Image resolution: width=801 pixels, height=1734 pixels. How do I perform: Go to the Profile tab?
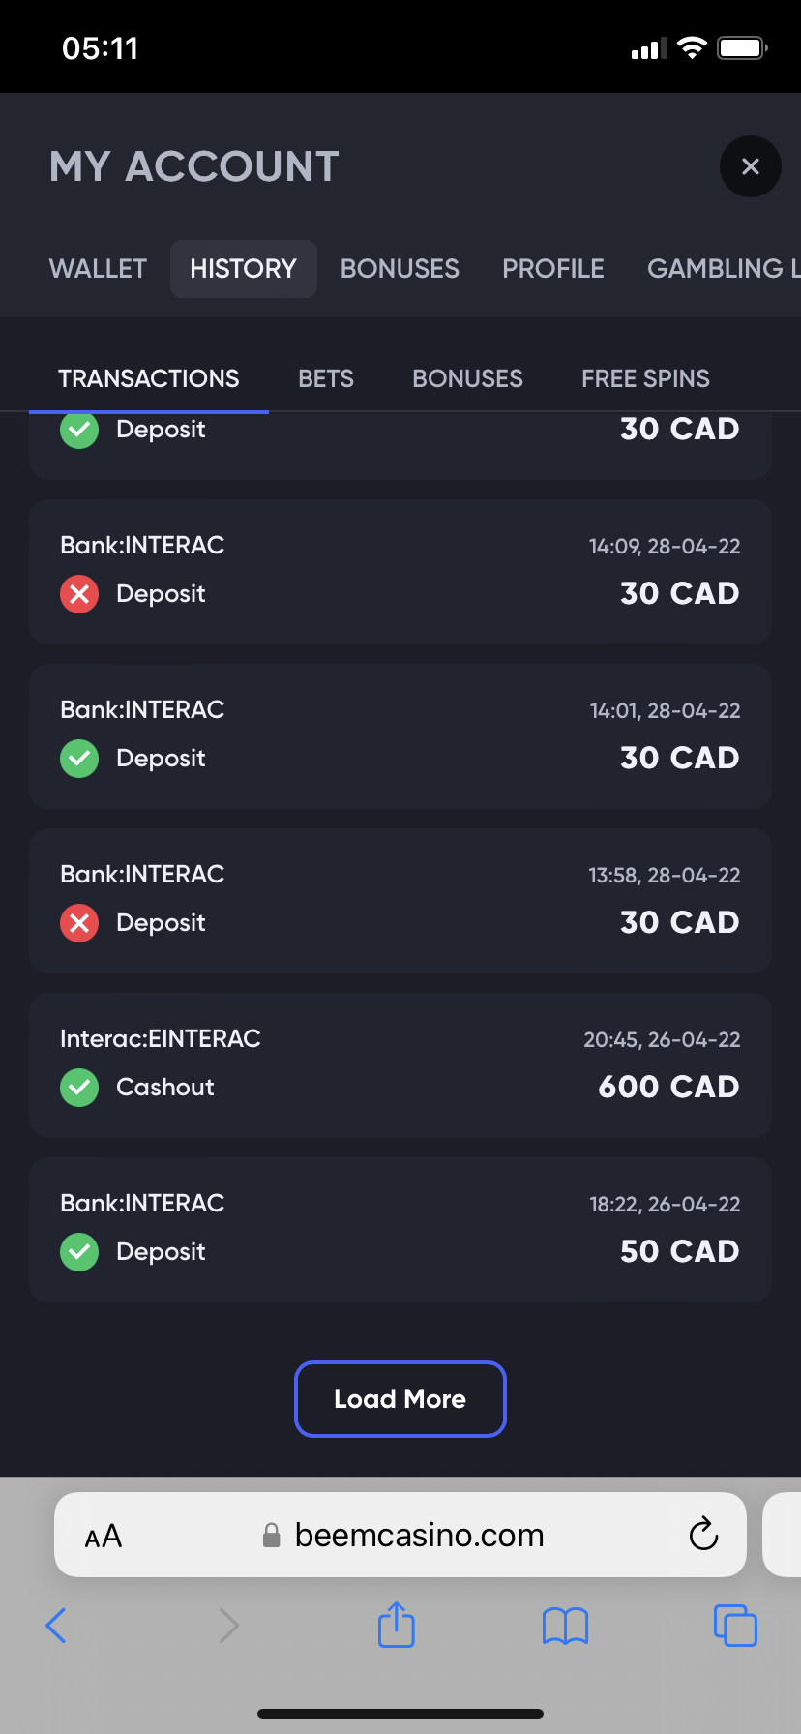(x=553, y=268)
